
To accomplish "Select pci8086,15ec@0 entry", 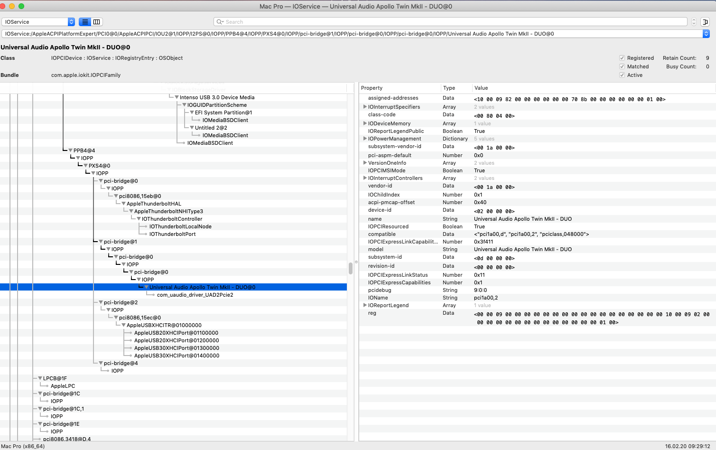I will point(140,318).
